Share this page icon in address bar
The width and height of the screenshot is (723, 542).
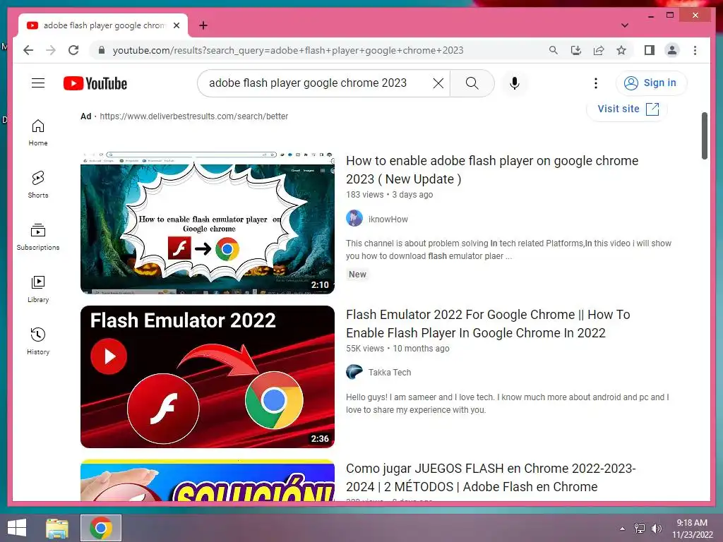coord(599,50)
